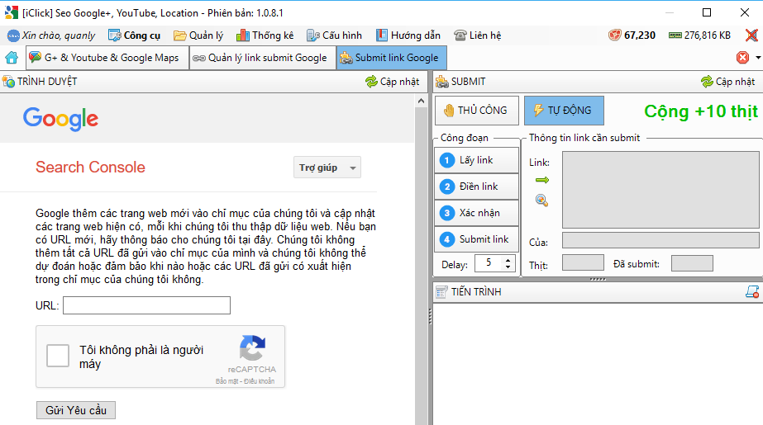Switch to G+ & Youtube & Google Maps tab
Viewport: 763px width, 425px height.
pyautogui.click(x=107, y=58)
